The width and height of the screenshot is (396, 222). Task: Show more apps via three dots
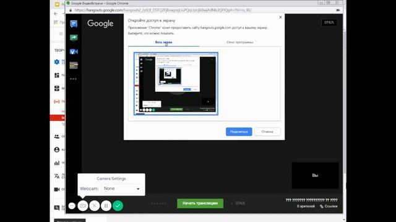[74, 79]
